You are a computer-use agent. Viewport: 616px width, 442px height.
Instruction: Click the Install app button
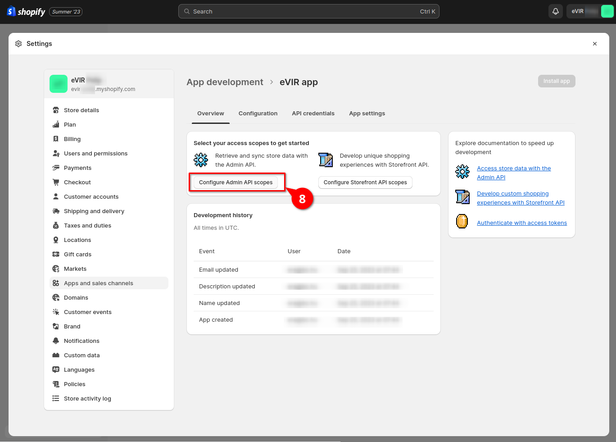tap(557, 81)
